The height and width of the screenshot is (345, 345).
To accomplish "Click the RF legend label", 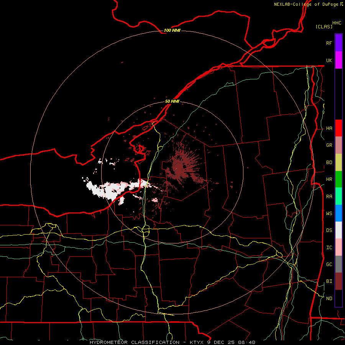I will click(x=329, y=43).
